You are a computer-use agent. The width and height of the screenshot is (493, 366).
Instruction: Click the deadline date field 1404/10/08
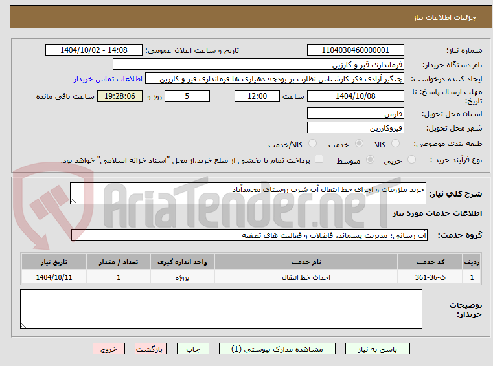[x=355, y=96]
